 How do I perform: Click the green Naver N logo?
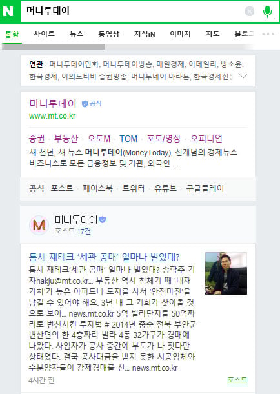point(8,12)
